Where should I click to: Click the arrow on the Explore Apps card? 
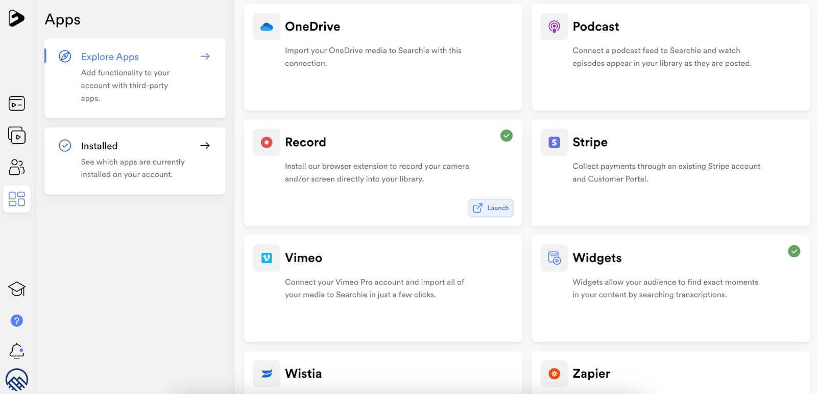tap(205, 57)
